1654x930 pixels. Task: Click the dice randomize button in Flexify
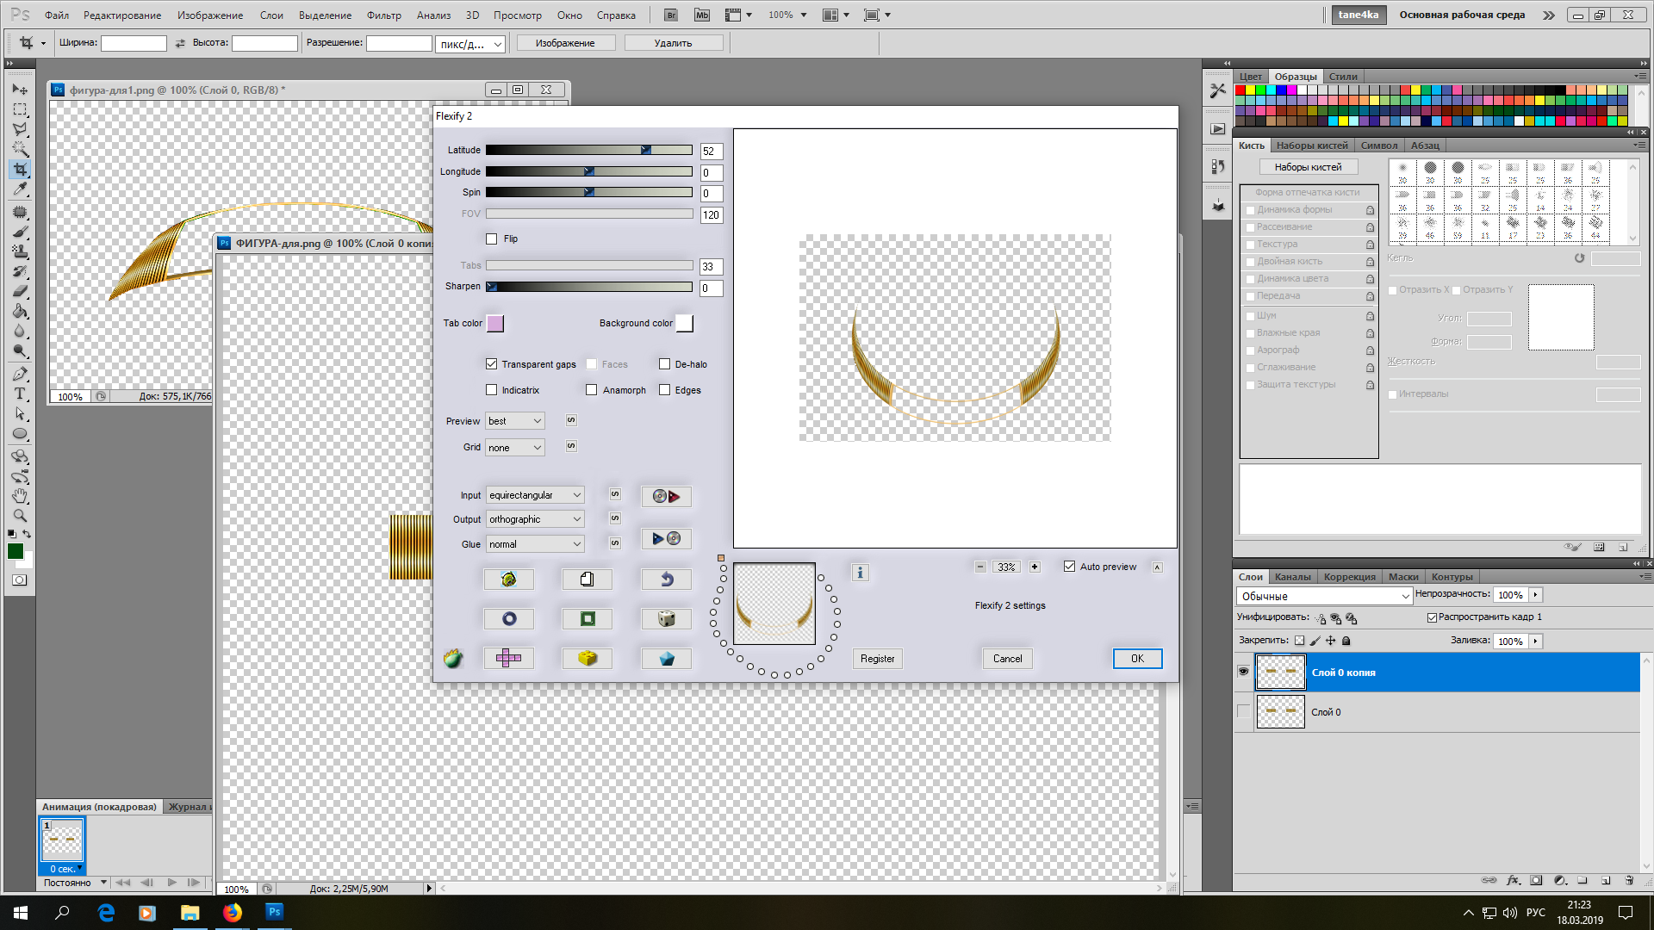666,618
